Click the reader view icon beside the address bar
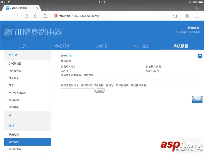Image resolution: width=204 pixels, height=153 pixels. [x=187, y=16]
